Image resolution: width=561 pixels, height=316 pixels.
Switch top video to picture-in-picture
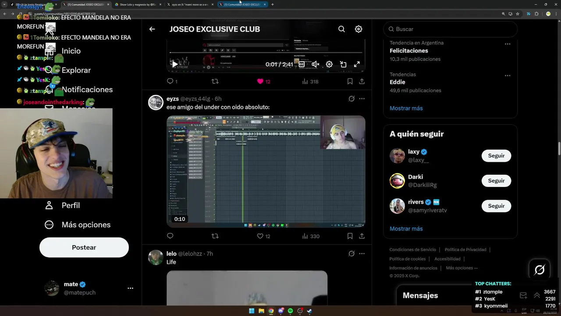coord(343,64)
